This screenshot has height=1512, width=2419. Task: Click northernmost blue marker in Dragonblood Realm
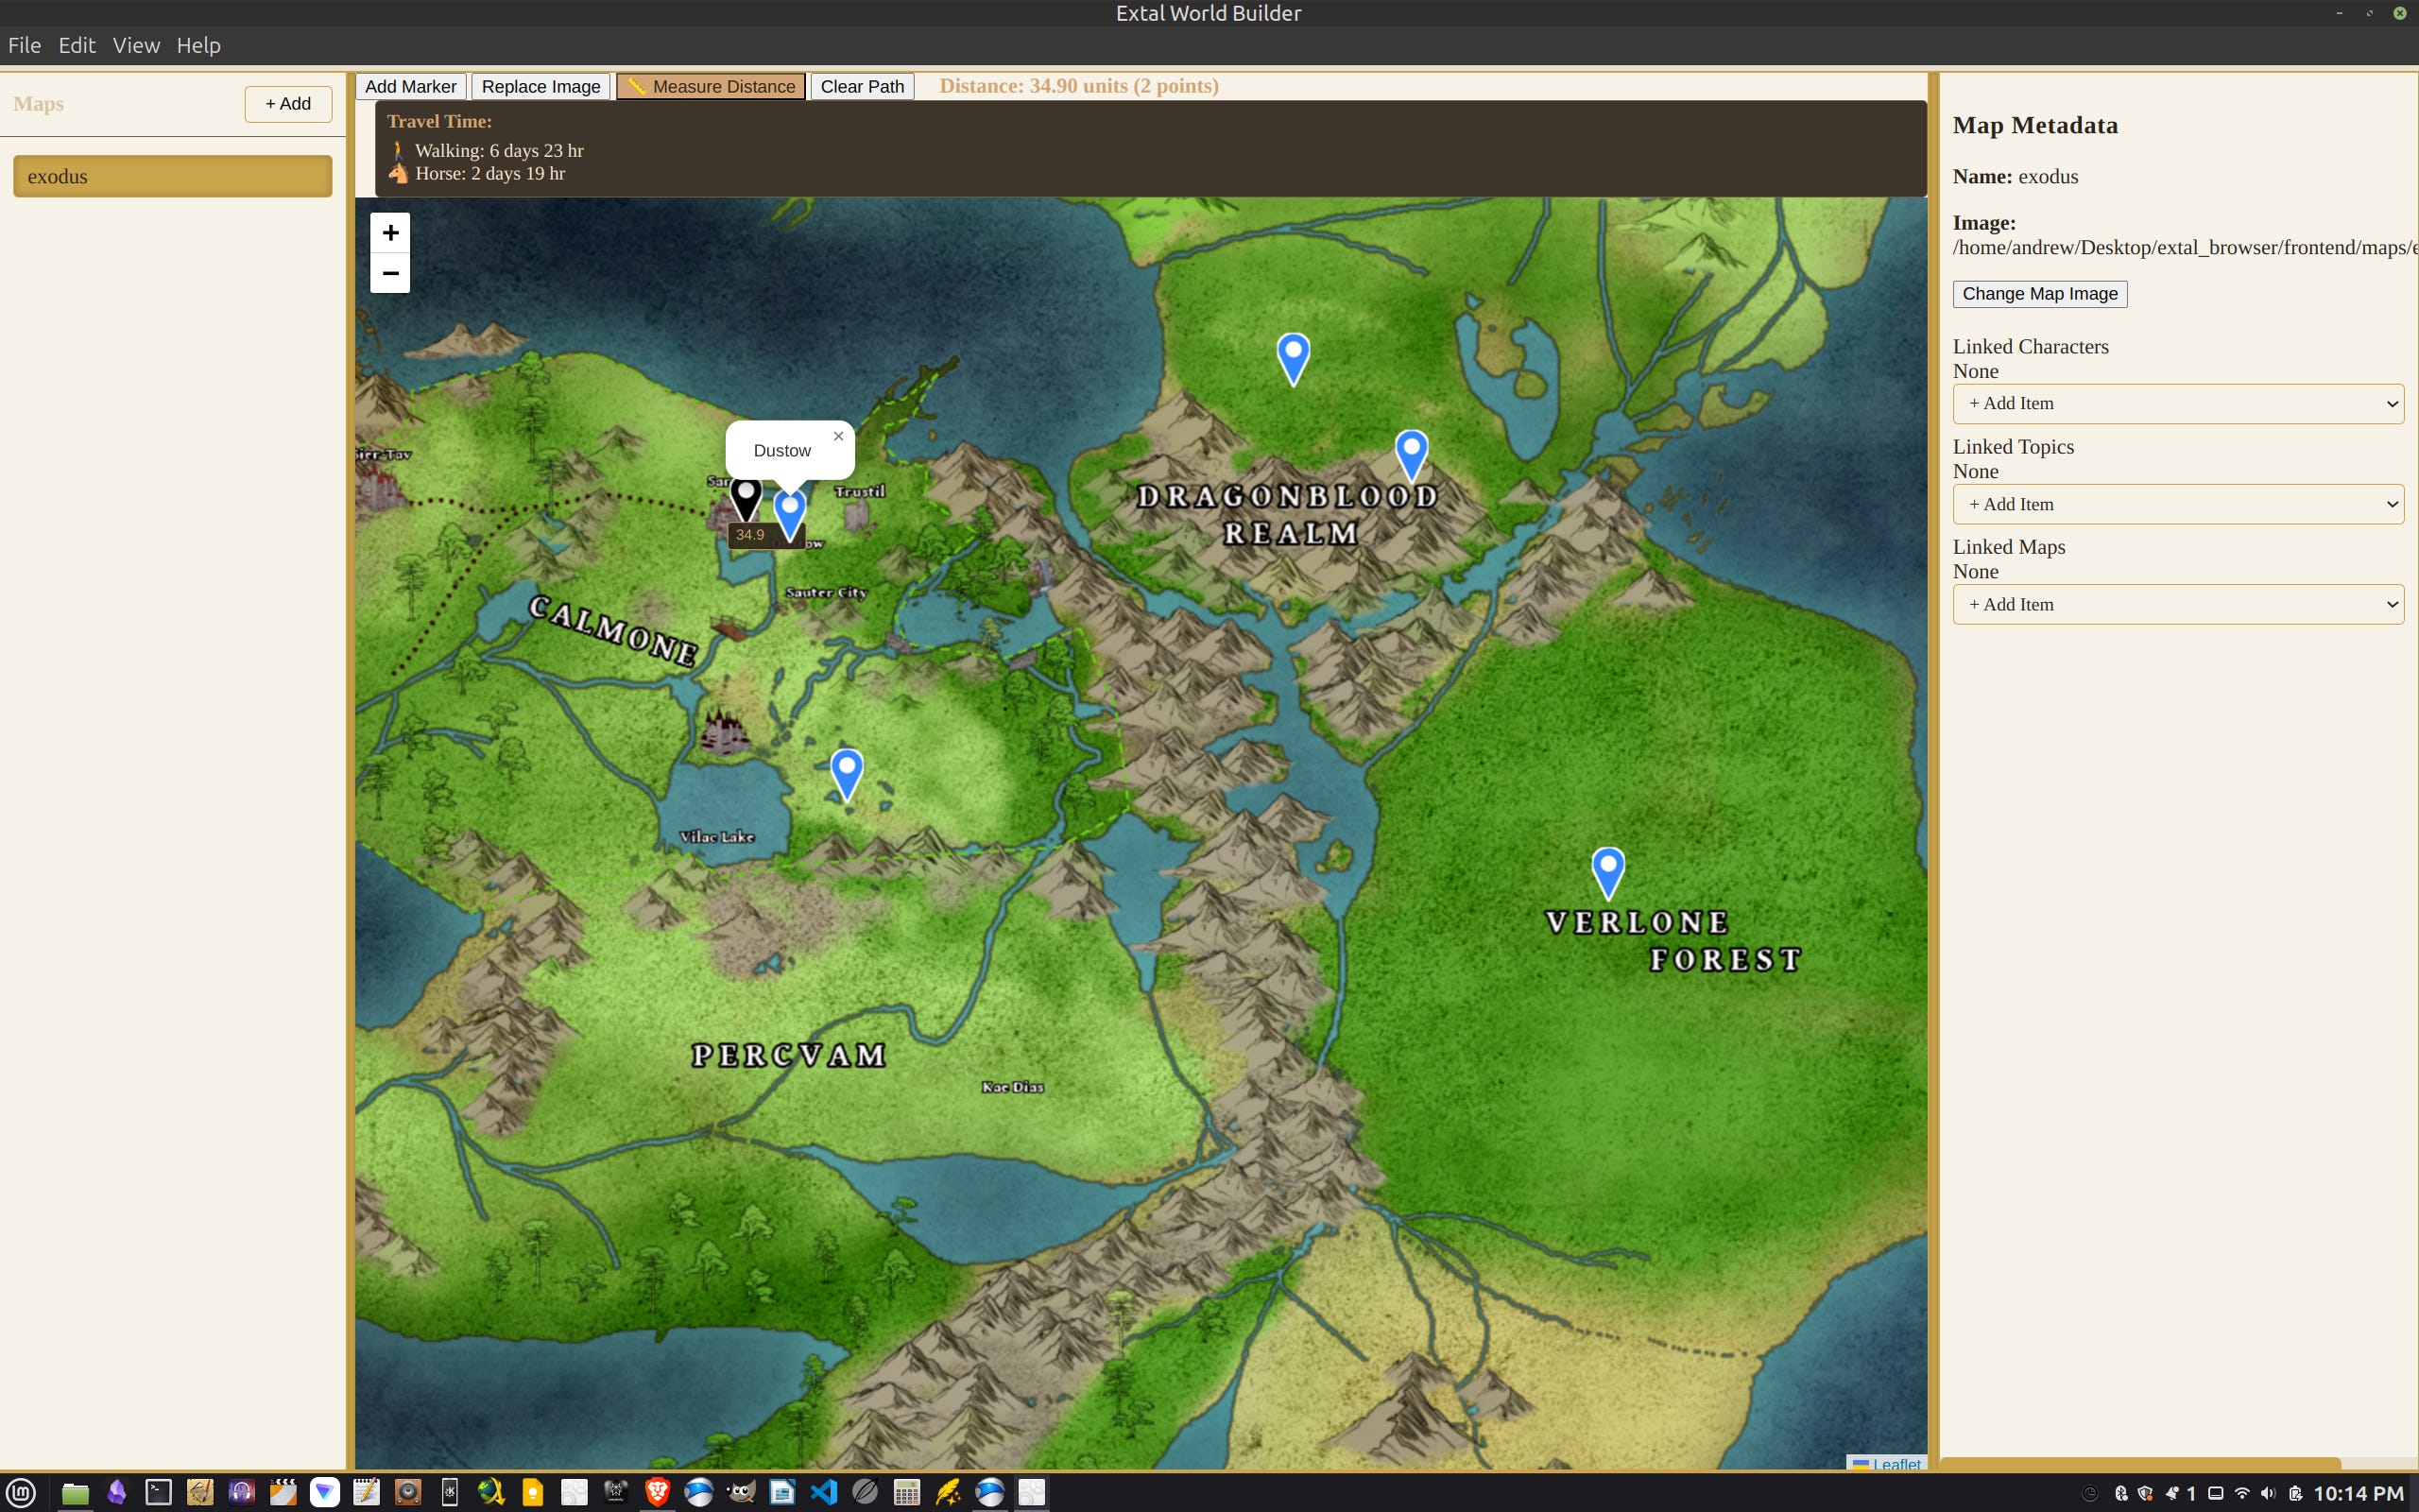click(1293, 356)
